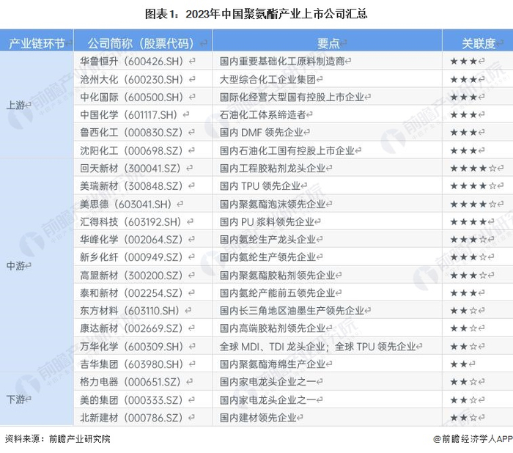The height and width of the screenshot is (453, 513).
Task: Select cell 中国化学（601117.SH）
Action: pos(143,114)
